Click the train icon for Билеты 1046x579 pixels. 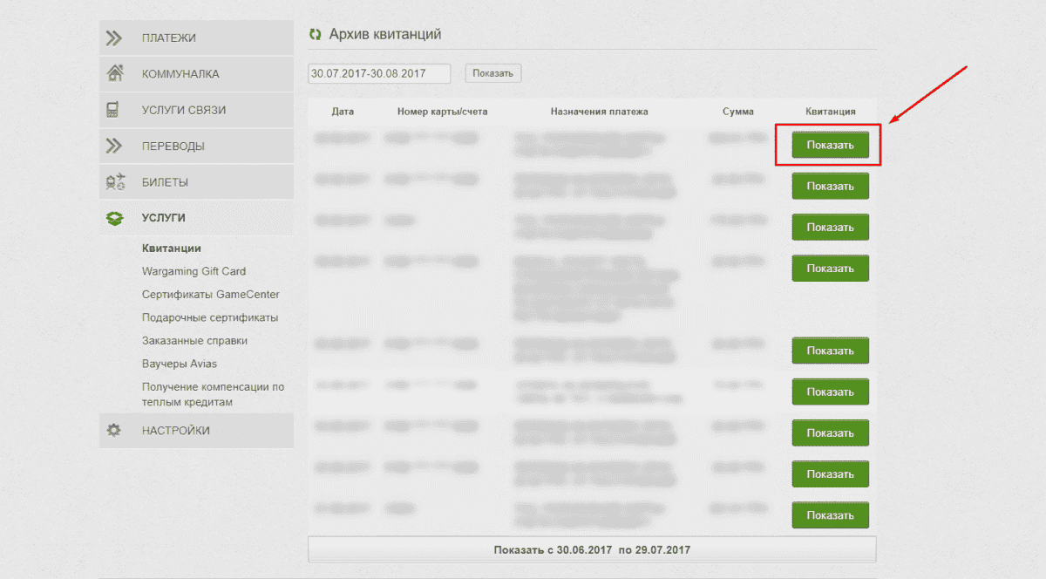click(114, 182)
